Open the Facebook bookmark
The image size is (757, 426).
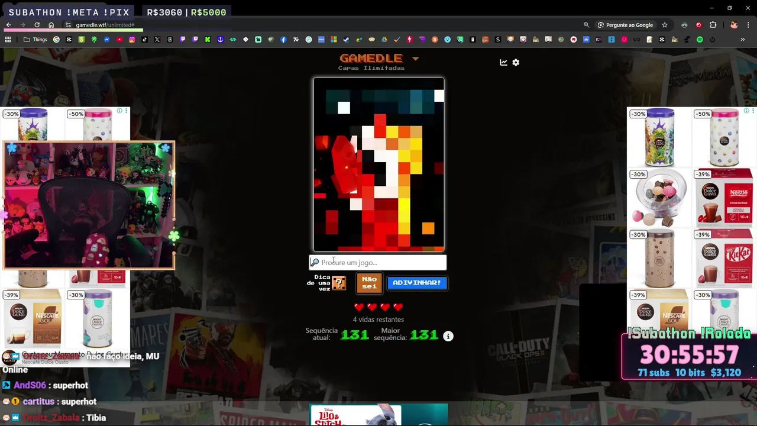click(283, 40)
